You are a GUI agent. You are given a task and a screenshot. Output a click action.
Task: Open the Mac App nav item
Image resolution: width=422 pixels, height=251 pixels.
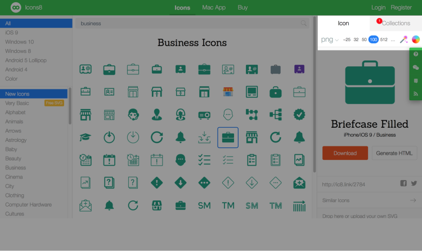[214, 7]
